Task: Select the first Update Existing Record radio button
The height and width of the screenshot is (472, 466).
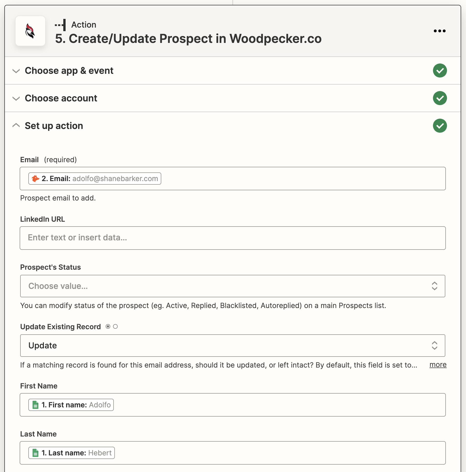Action: 108,326
